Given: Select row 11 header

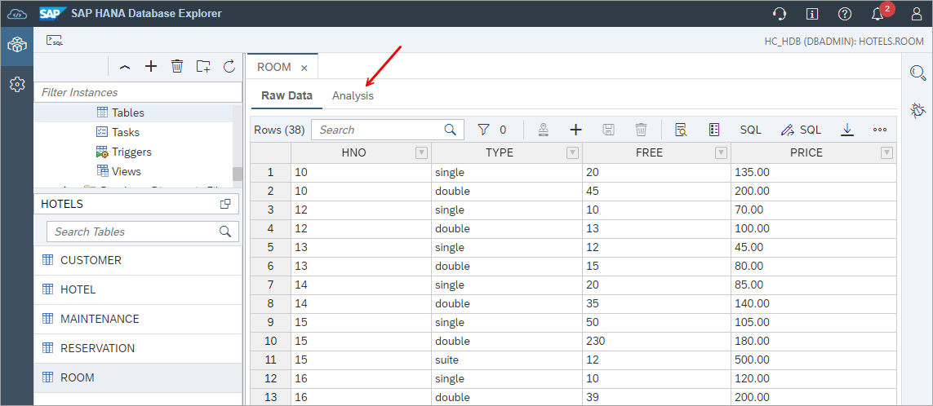Looking at the screenshot, I should pyautogui.click(x=270, y=360).
